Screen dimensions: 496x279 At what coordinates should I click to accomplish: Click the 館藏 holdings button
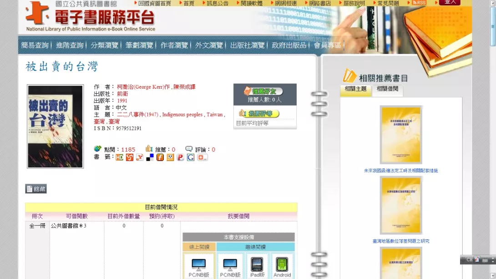click(36, 189)
